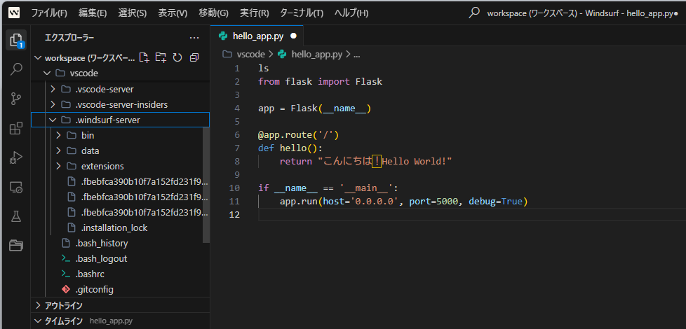Collapse all folders in explorer
This screenshot has width=686, height=329.
(194, 57)
